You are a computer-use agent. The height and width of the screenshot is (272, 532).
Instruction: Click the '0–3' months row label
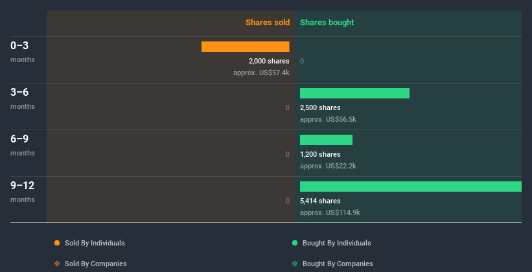click(19, 45)
